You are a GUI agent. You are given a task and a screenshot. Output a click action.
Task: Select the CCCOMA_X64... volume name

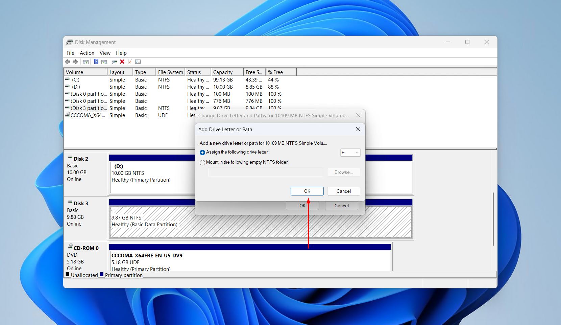[x=88, y=115]
